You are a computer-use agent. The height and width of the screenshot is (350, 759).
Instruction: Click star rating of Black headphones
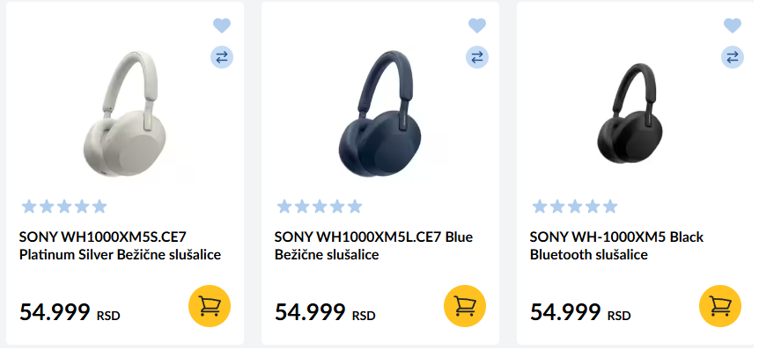[575, 207]
